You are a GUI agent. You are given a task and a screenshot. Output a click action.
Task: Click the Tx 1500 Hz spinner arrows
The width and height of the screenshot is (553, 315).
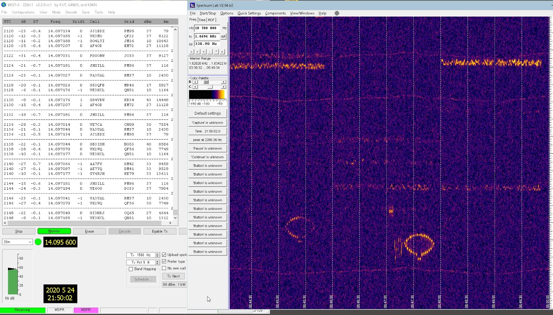(157, 255)
